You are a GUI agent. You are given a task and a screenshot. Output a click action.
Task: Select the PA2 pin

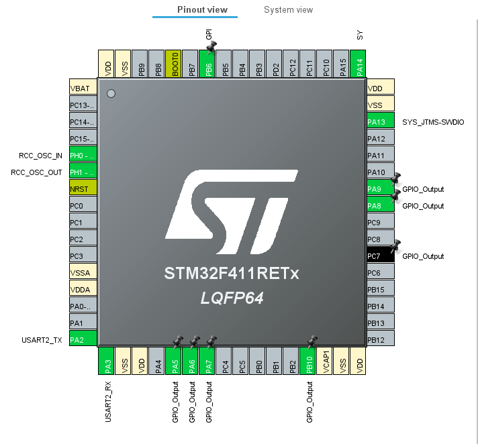coord(83,338)
